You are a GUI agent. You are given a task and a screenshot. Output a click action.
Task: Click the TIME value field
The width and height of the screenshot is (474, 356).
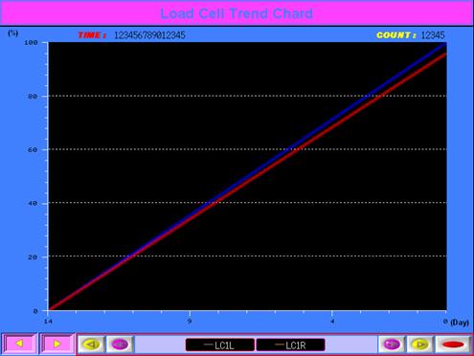click(149, 35)
